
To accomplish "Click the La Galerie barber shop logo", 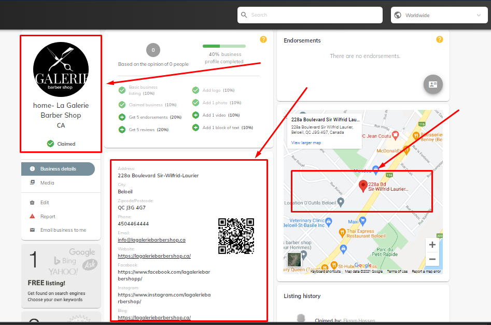I will pos(61,69).
